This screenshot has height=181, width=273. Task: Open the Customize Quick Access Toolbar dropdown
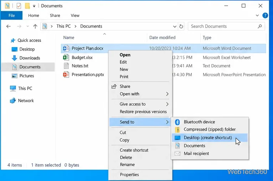tap(34, 6)
